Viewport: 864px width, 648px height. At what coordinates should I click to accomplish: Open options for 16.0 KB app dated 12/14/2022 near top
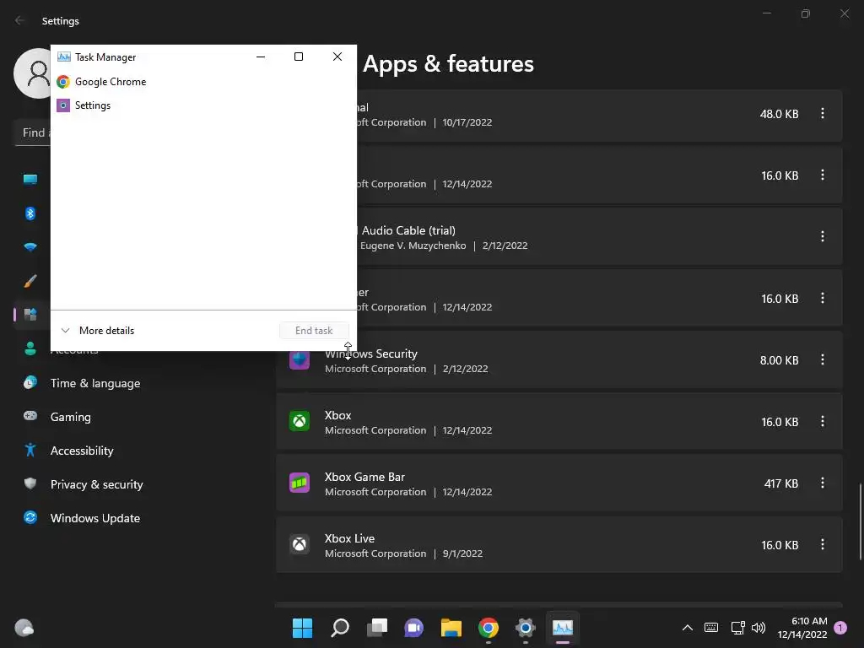pyautogui.click(x=822, y=175)
